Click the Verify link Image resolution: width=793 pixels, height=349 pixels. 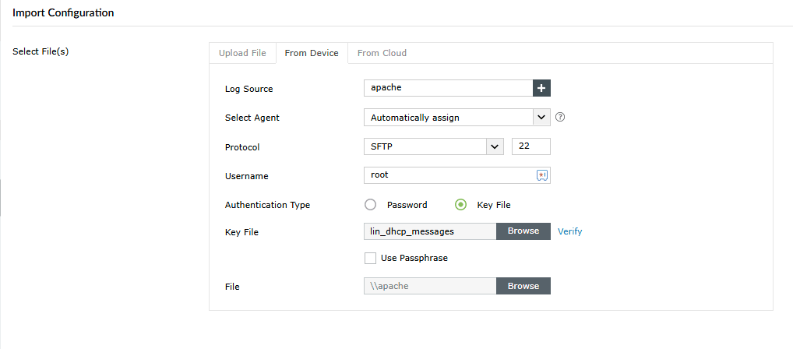tap(570, 231)
